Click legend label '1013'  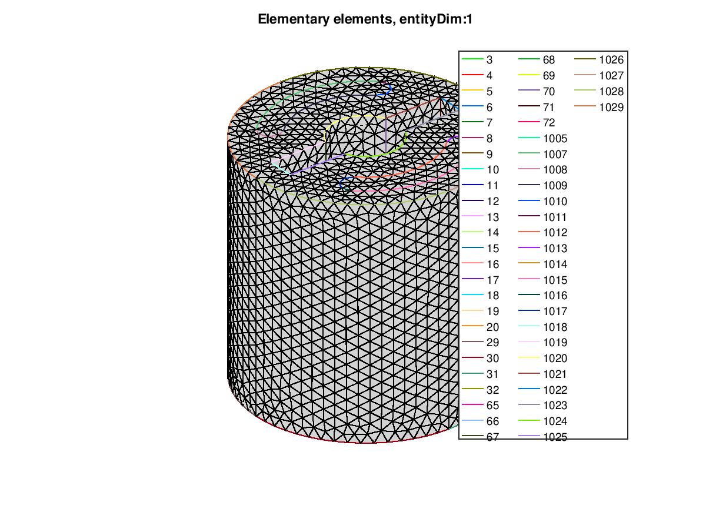point(555,249)
